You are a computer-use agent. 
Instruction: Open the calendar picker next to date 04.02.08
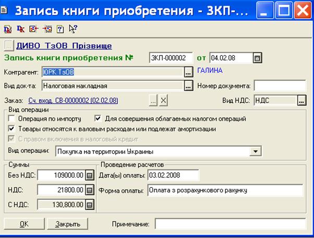(257, 58)
